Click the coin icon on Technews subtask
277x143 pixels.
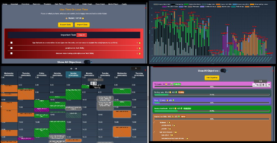[169, 122]
